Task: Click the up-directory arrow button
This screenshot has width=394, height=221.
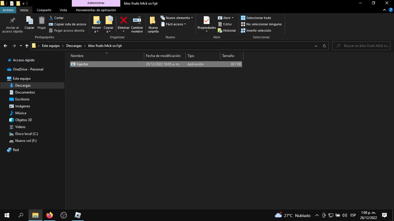Action: [x=27, y=46]
